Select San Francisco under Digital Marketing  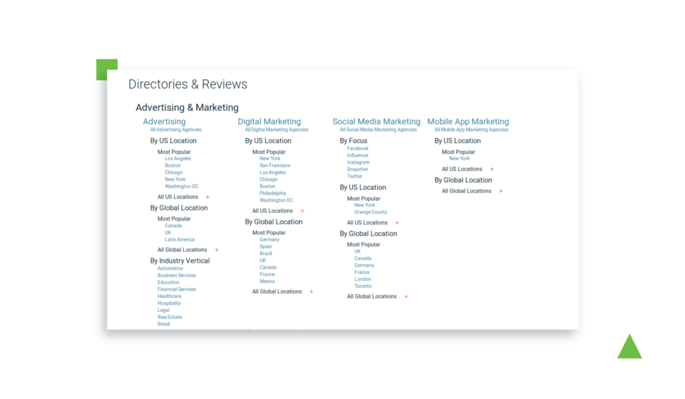[275, 166]
